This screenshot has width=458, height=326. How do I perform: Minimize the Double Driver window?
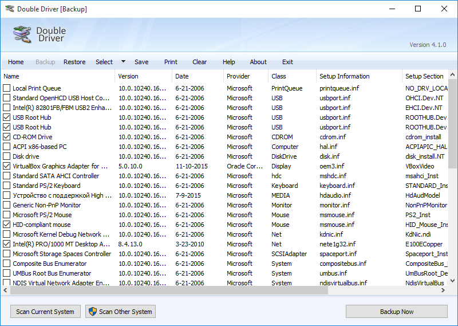point(392,9)
